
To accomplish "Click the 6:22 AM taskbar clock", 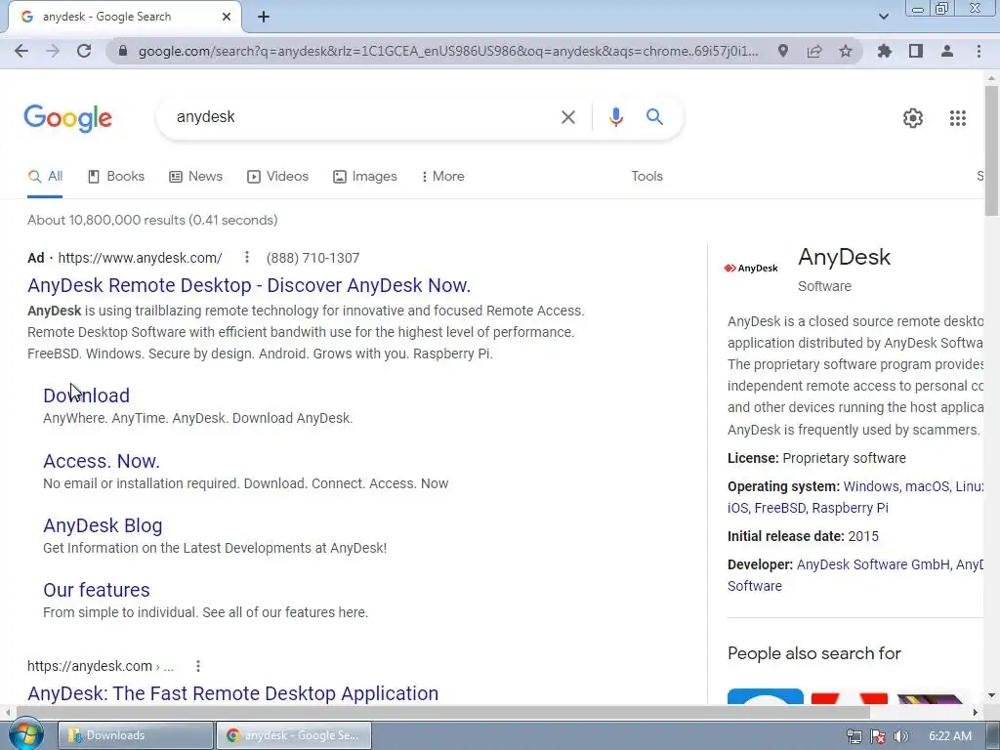I will click(x=950, y=736).
